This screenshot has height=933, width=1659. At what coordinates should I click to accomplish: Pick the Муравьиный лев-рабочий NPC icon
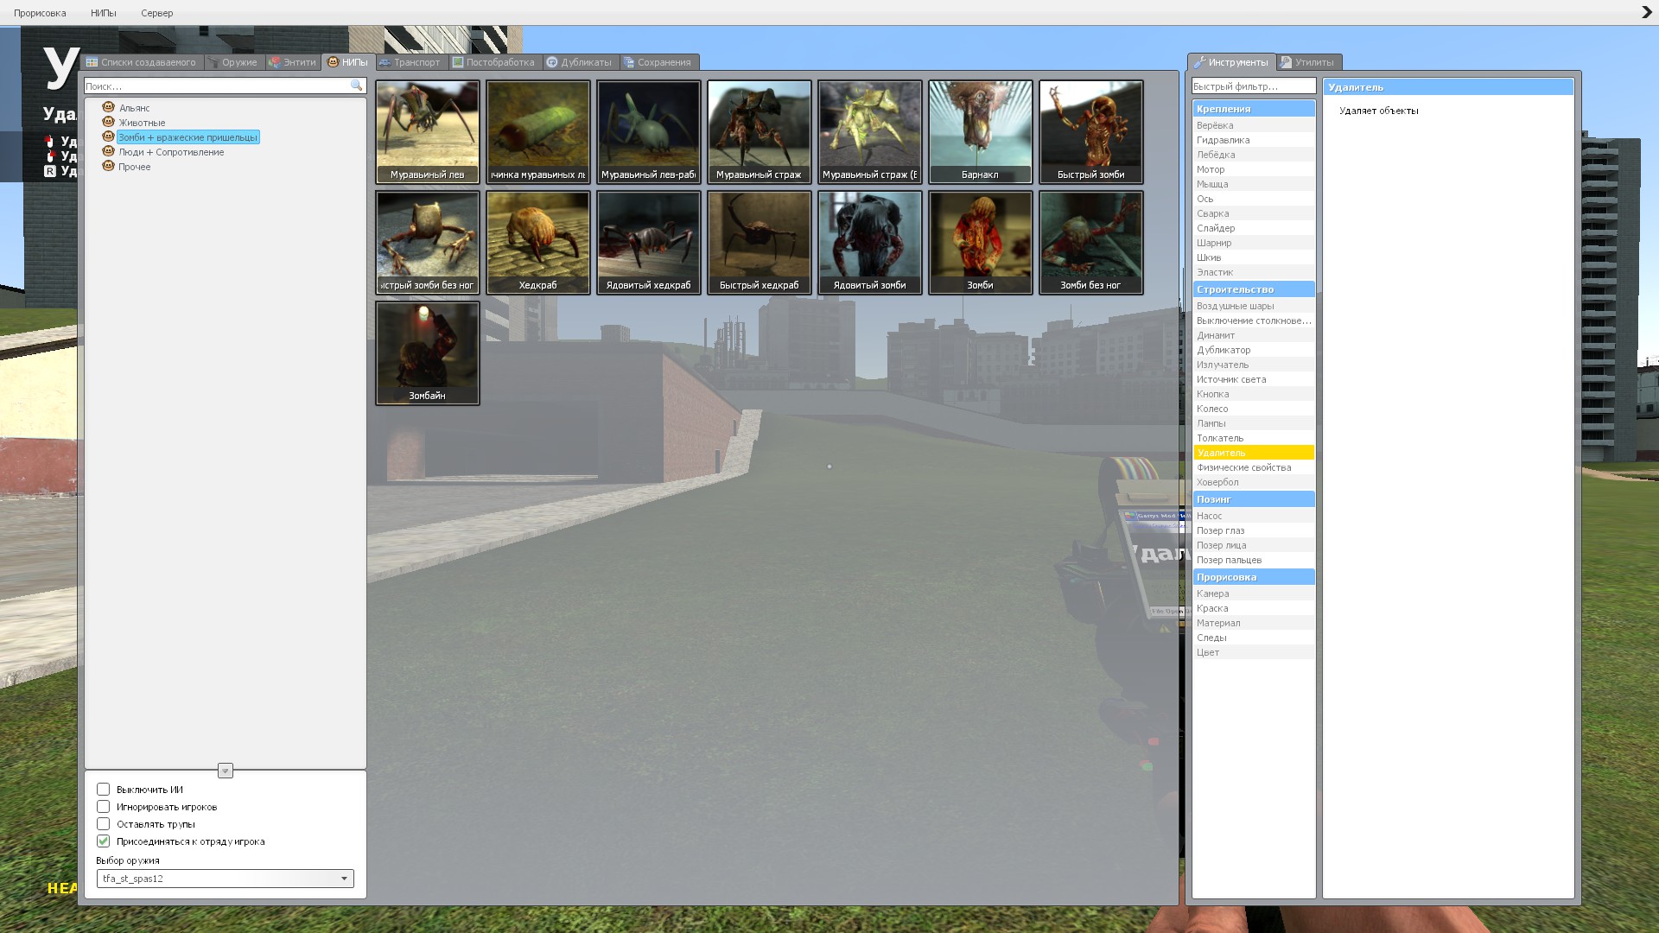648,132
